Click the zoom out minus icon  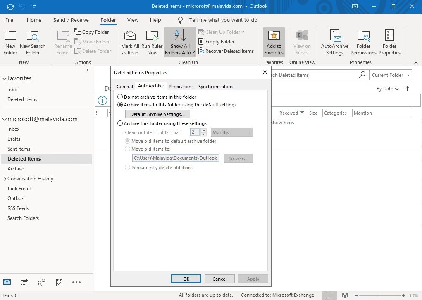356,295
